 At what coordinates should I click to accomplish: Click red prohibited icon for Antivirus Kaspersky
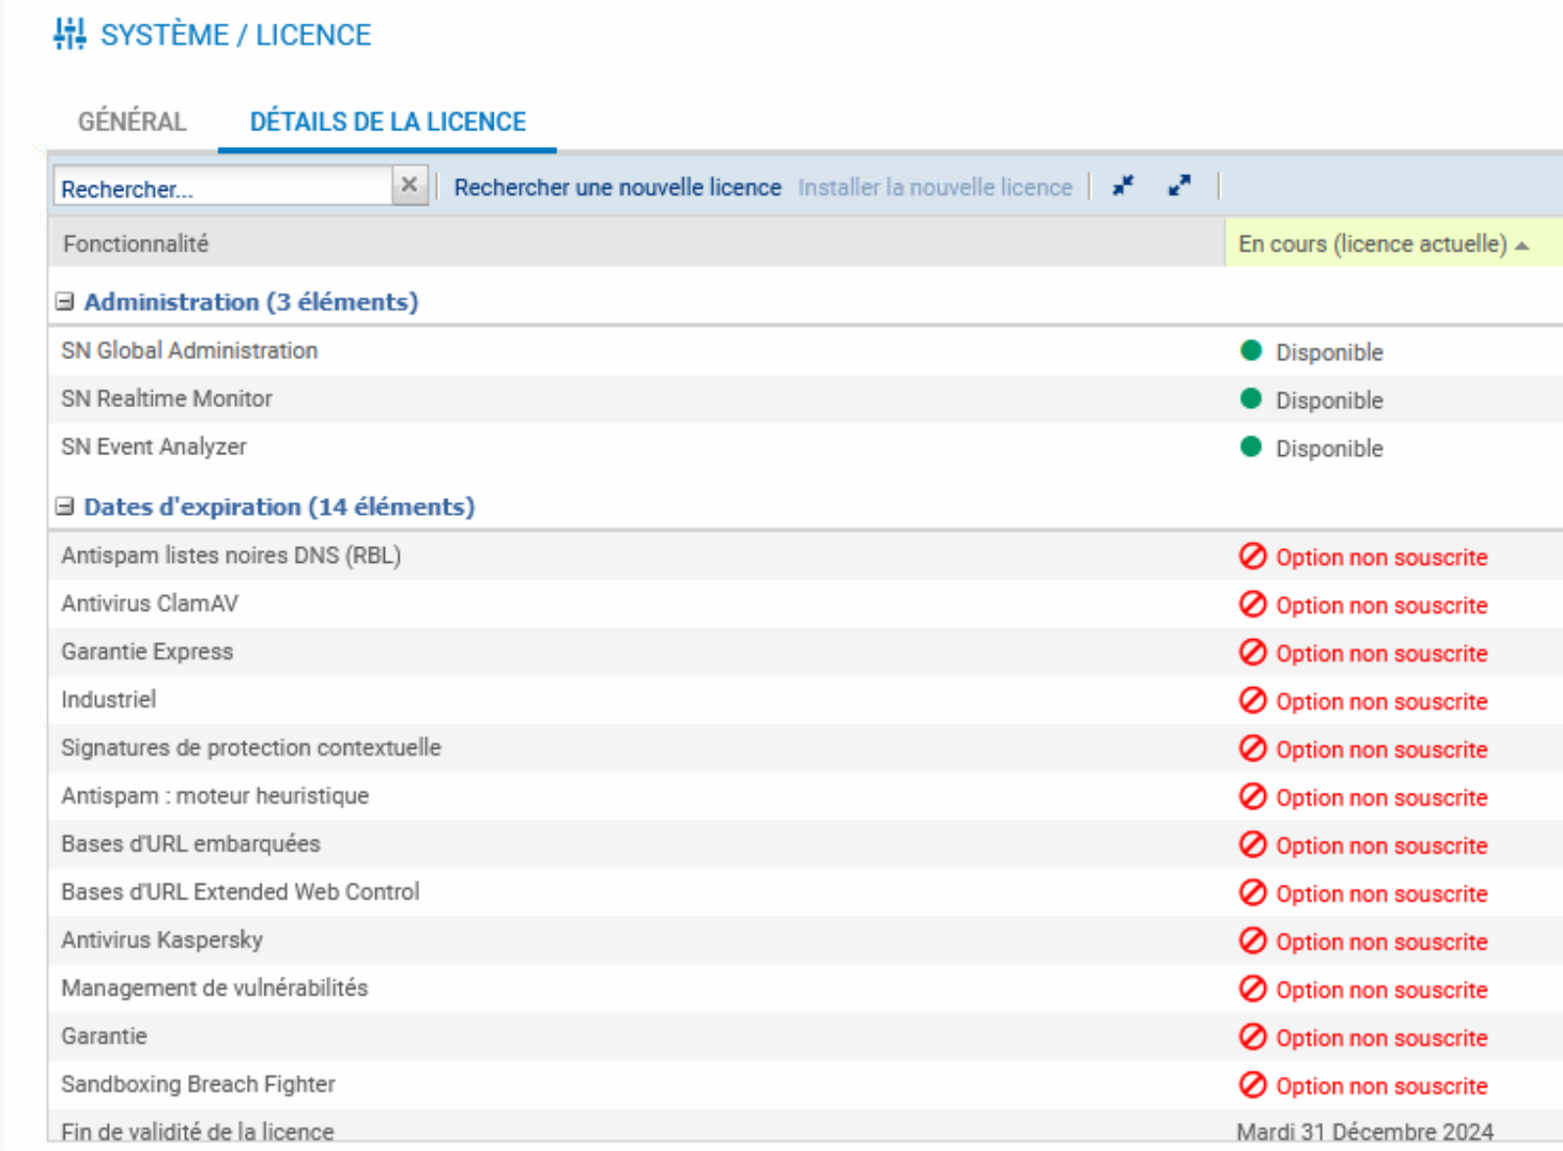point(1253,941)
